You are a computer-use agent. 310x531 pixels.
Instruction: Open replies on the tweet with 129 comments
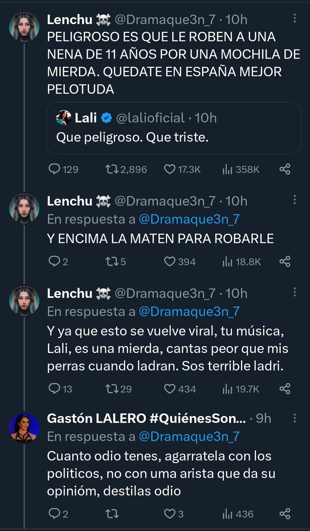point(55,169)
